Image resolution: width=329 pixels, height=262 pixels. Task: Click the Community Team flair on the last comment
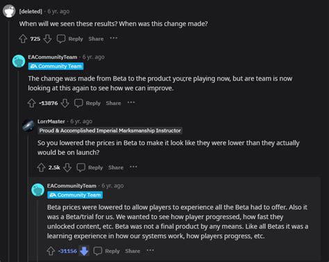point(75,195)
